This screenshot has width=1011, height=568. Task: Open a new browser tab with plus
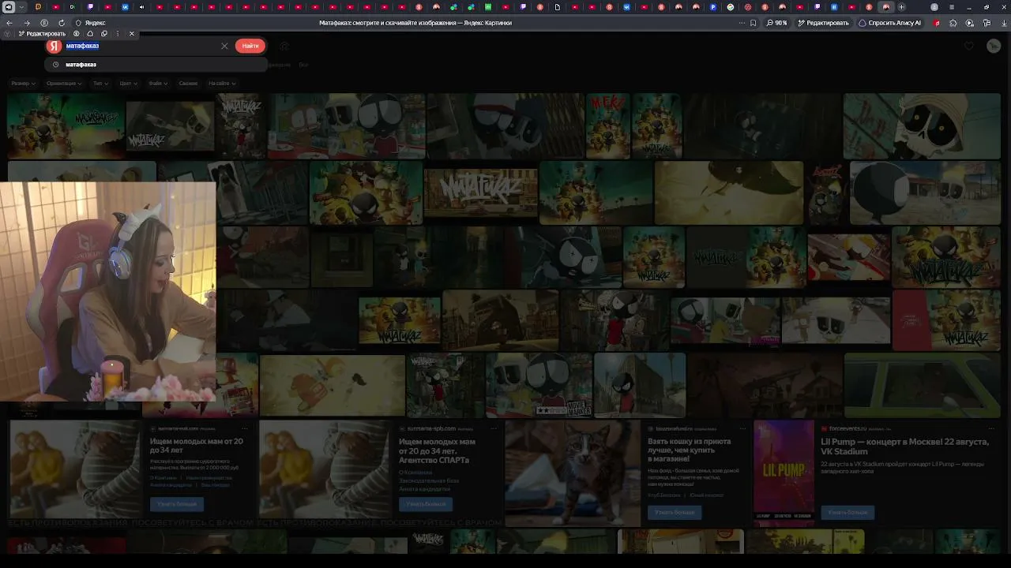coord(901,7)
